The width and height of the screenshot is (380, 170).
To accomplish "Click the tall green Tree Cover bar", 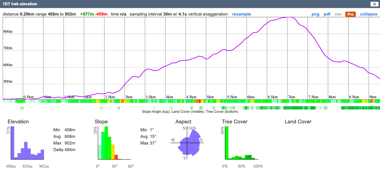I will (x=227, y=143).
